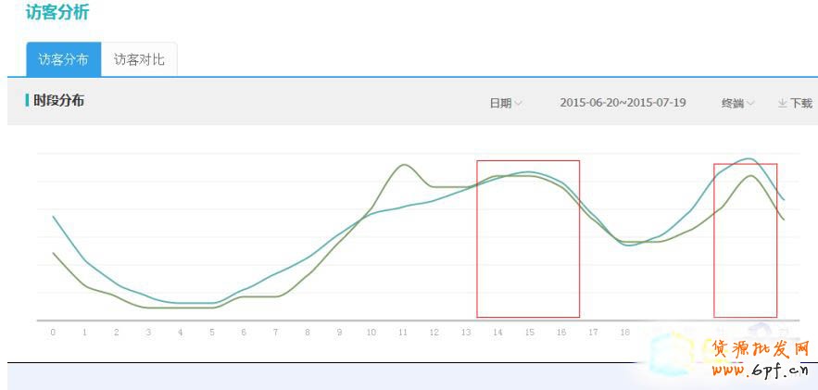Click the x-axis label 5
The width and height of the screenshot is (818, 390).
212,332
